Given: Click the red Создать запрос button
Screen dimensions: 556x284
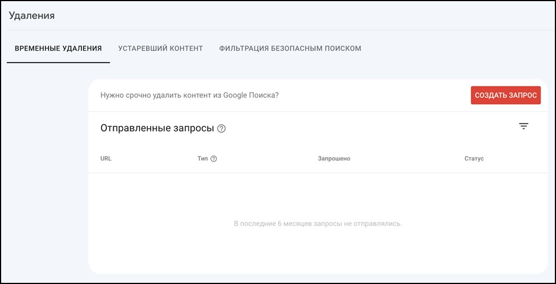Looking at the screenshot, I should [x=505, y=95].
